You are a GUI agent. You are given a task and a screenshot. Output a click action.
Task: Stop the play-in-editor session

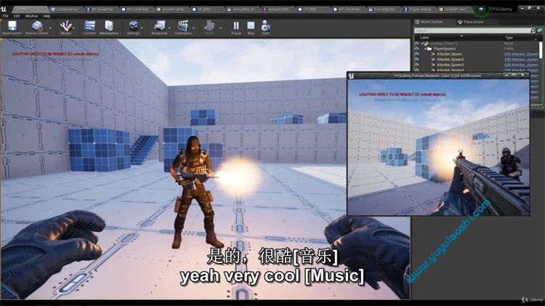tap(251, 25)
